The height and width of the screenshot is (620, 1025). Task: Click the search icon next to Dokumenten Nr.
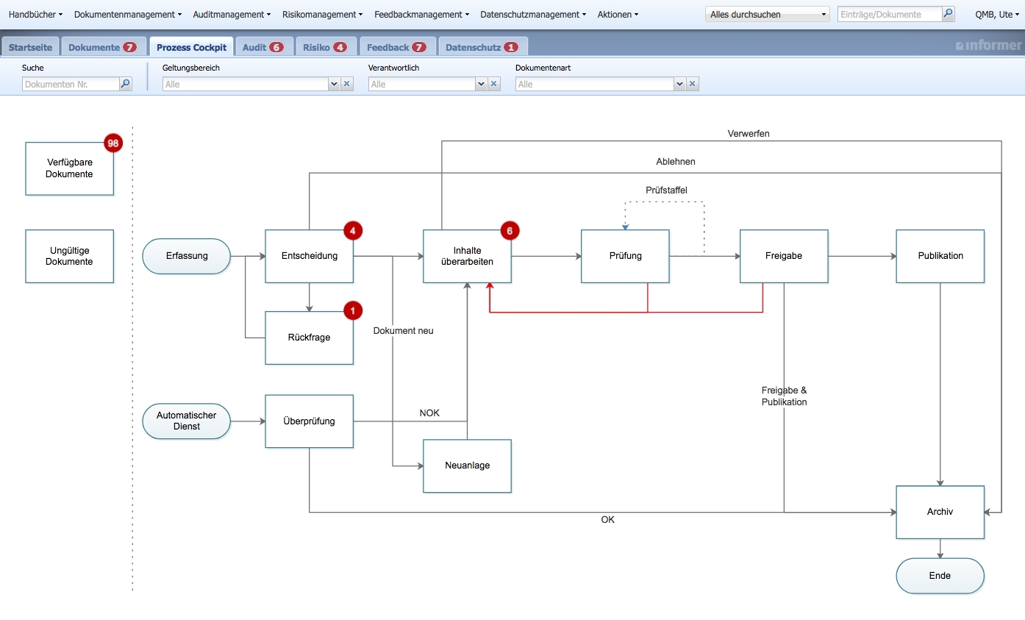126,85
